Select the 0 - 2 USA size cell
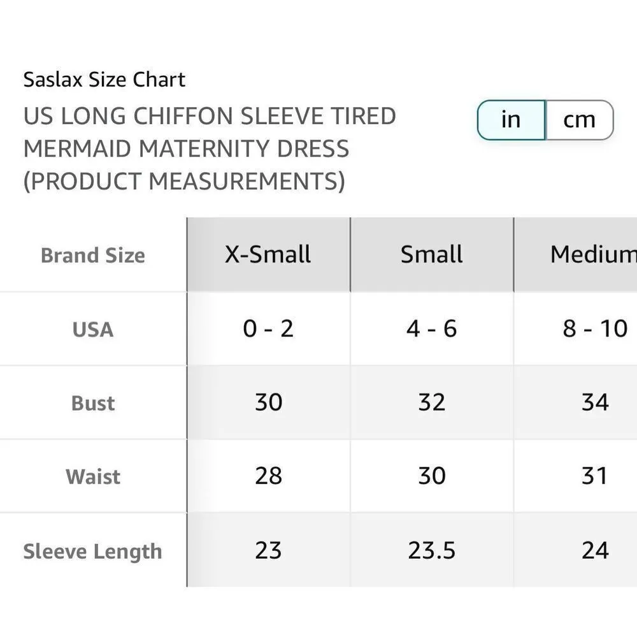Viewport: 637px width, 637px height. [268, 329]
